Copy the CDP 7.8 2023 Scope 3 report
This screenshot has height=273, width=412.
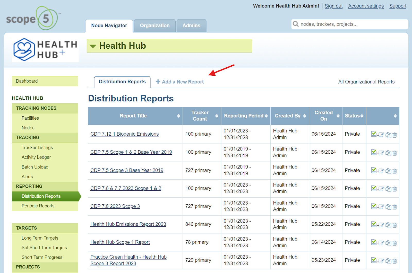tap(388, 207)
